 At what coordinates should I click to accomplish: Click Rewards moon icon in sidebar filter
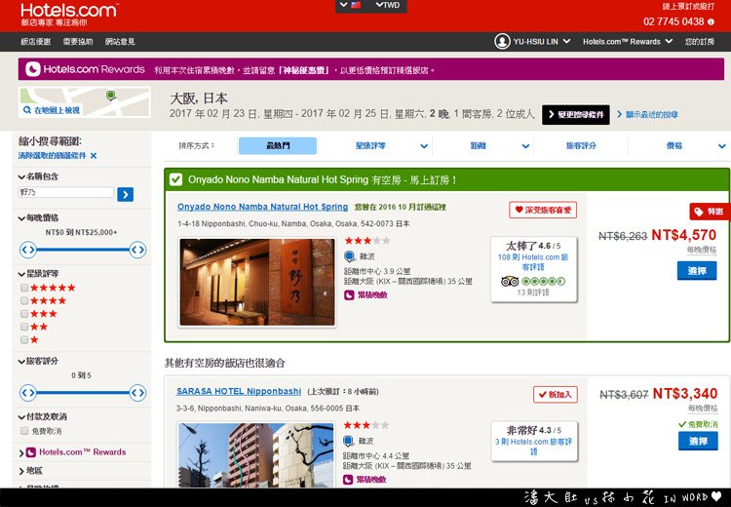click(31, 452)
